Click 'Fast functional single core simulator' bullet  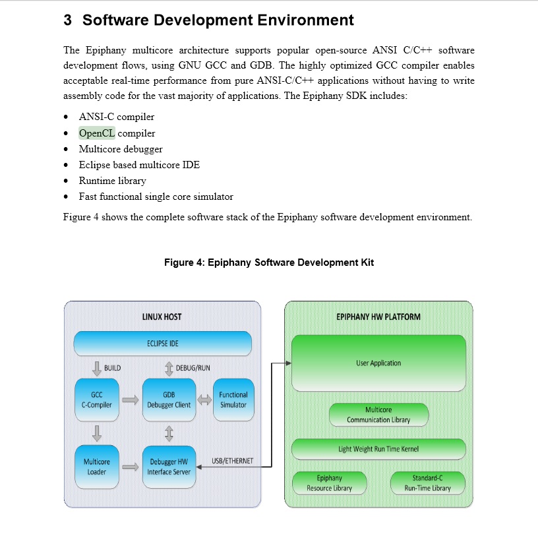pos(156,197)
